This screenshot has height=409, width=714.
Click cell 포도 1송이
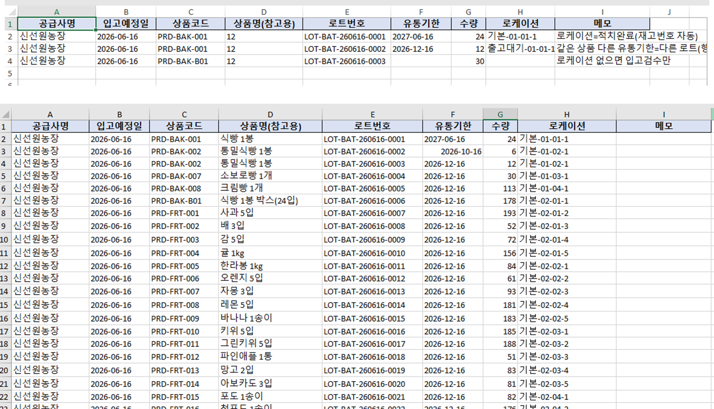tap(270, 397)
